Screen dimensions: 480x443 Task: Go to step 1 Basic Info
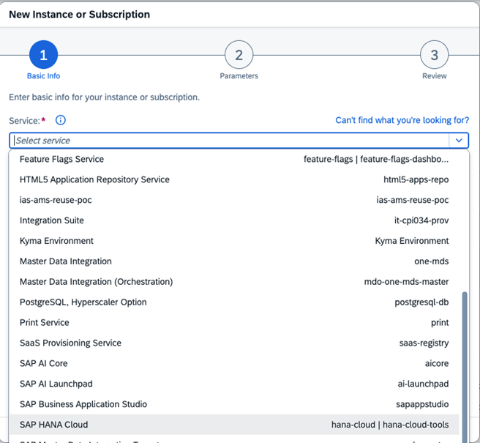(43, 55)
